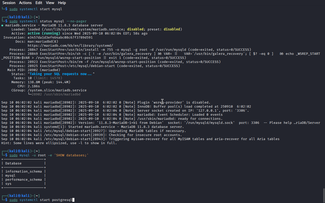325x203 pixels.
Task: Click the 'Upgrading MariaDB tables if necessary.' log line
Action: pos(94,131)
